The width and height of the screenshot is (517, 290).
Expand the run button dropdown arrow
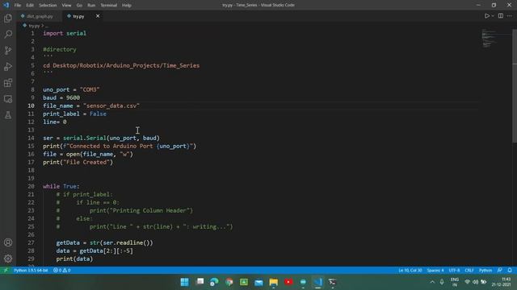tap(493, 16)
